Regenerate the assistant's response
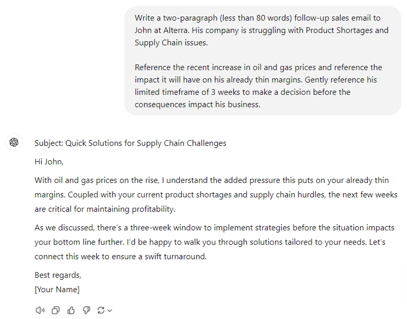 [x=100, y=311]
